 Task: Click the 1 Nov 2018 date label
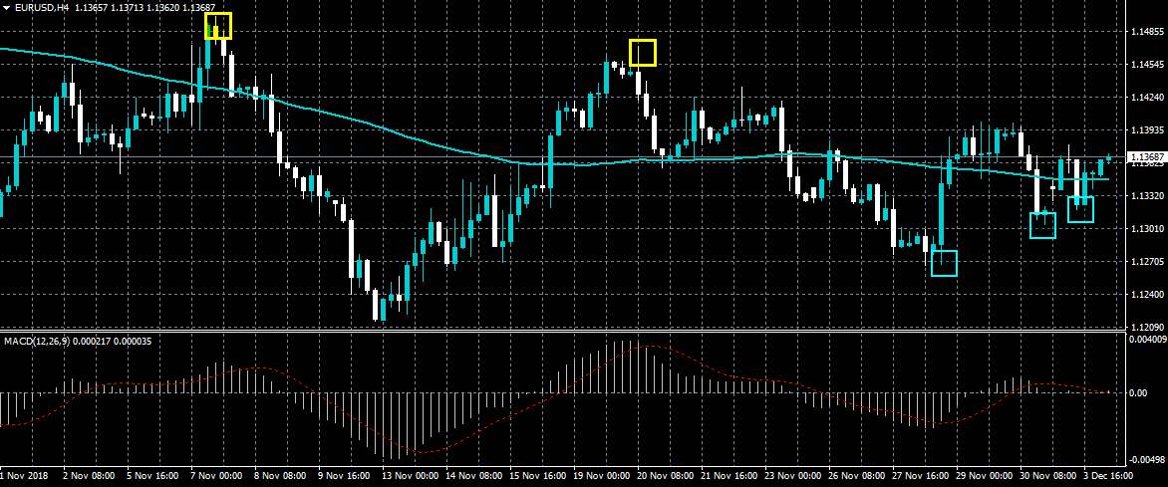(x=22, y=475)
